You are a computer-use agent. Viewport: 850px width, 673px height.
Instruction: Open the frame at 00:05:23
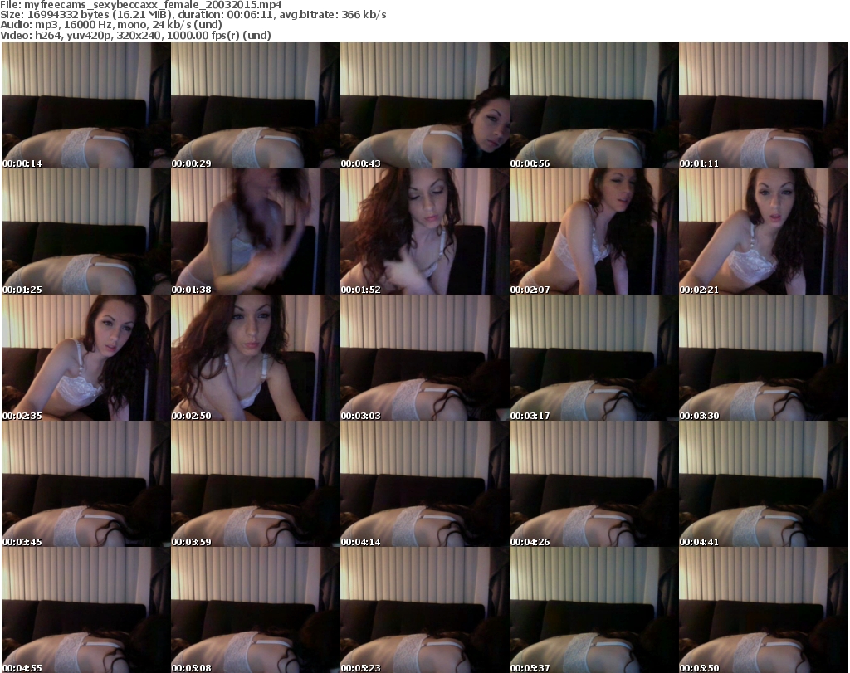point(424,610)
